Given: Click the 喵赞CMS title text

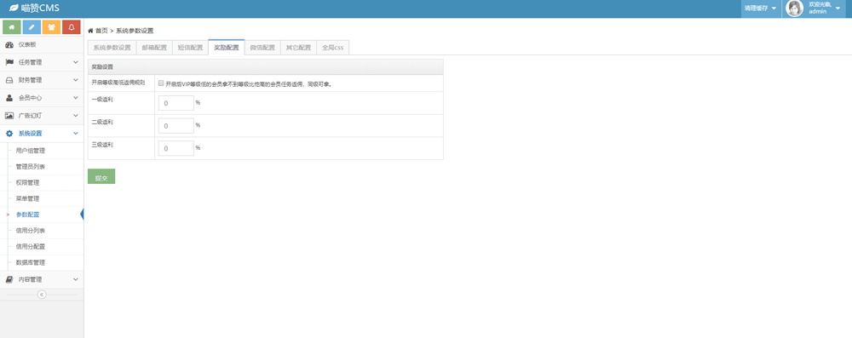Looking at the screenshot, I should click(40, 9).
